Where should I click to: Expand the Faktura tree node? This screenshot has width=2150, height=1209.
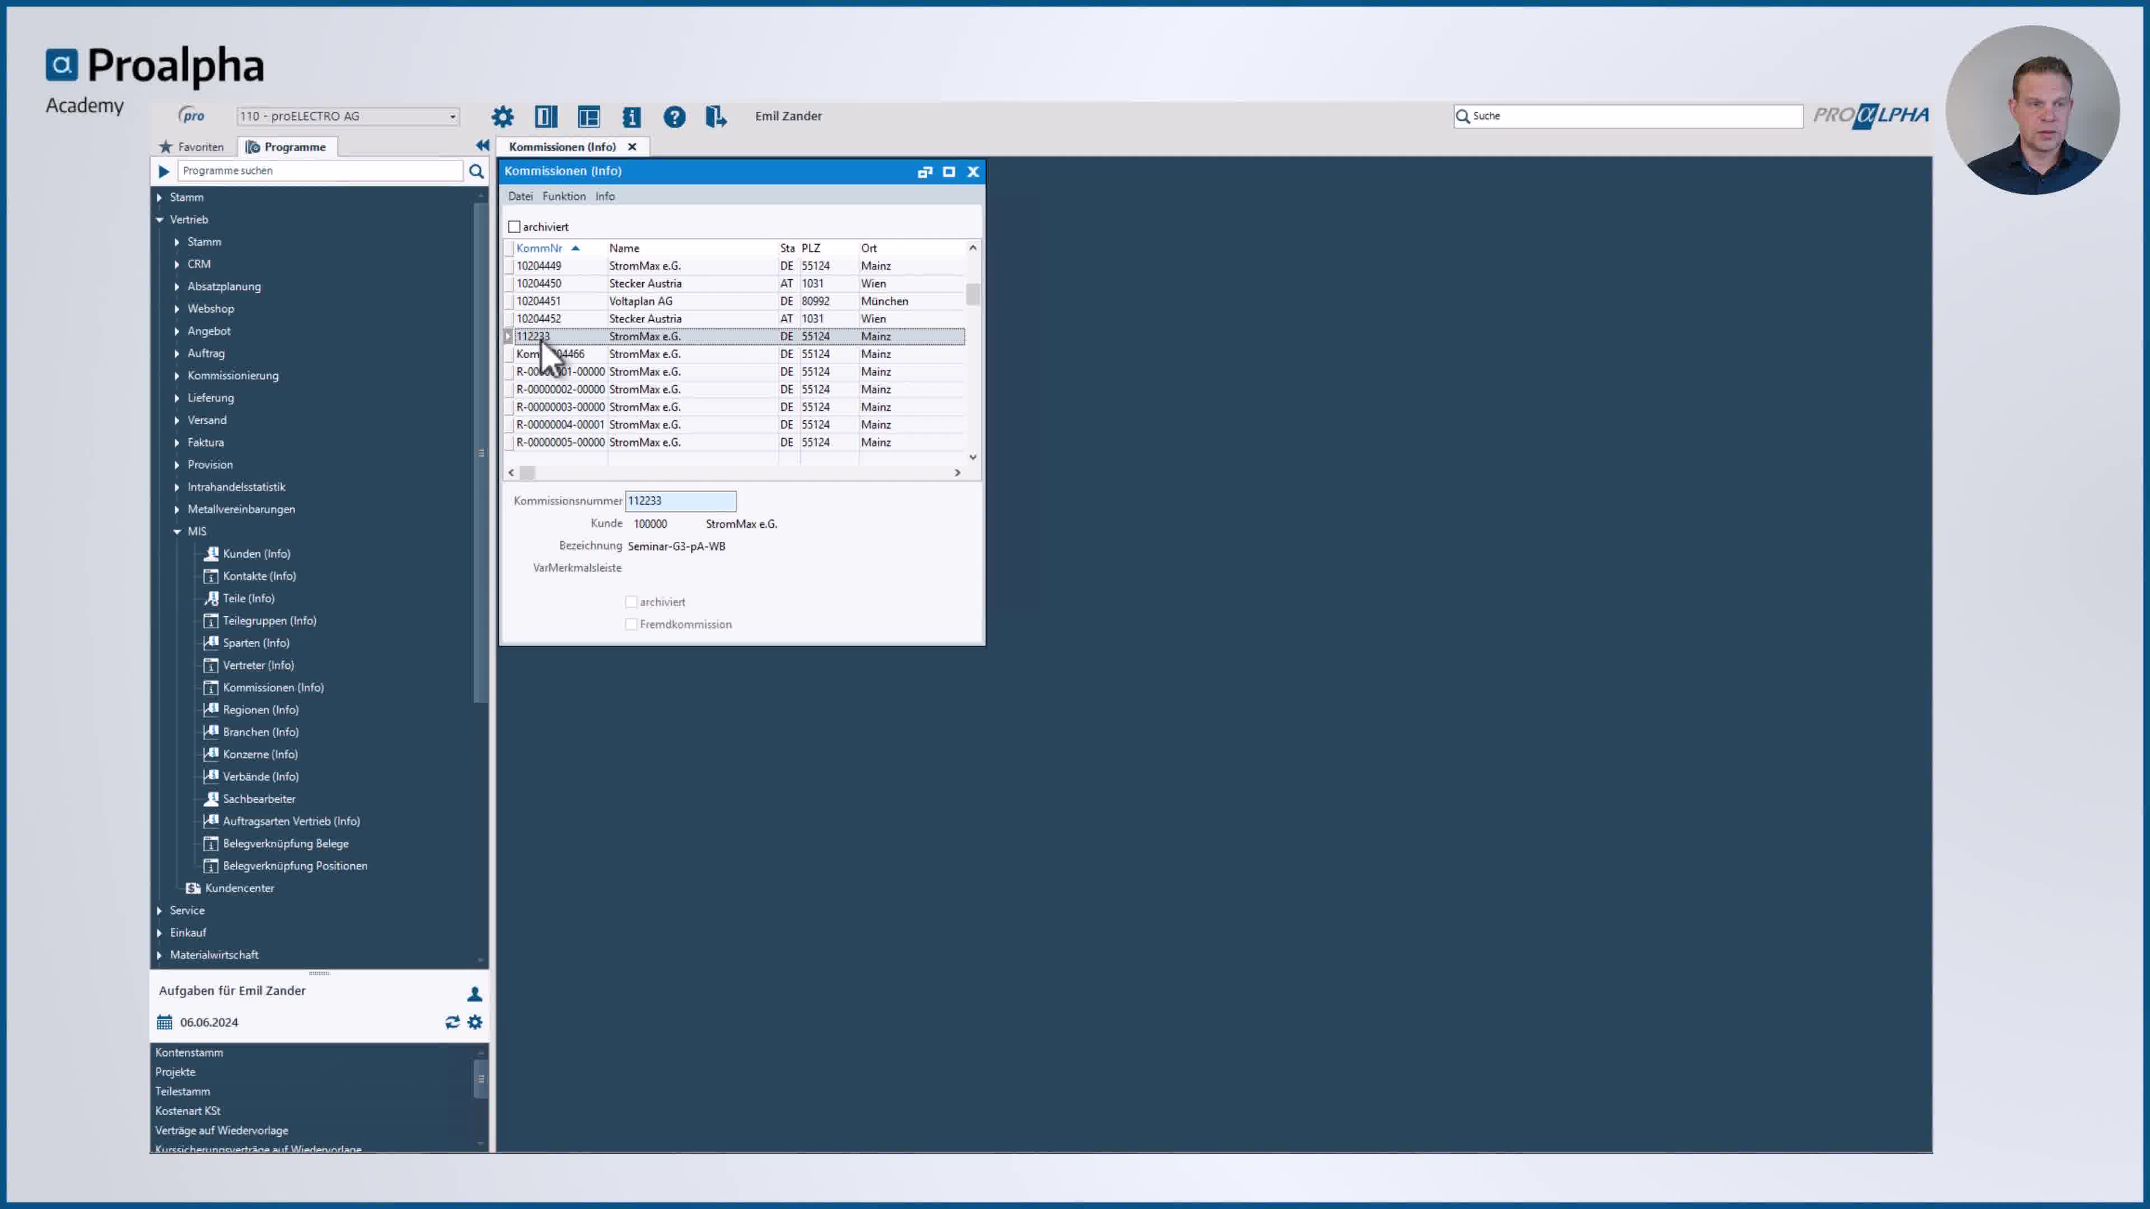pos(177,443)
